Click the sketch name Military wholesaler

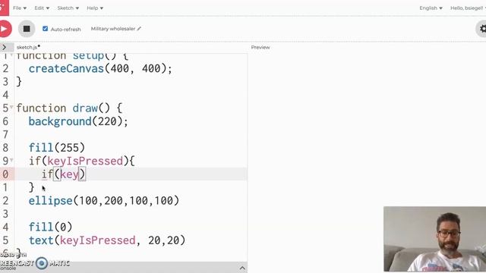pos(113,29)
